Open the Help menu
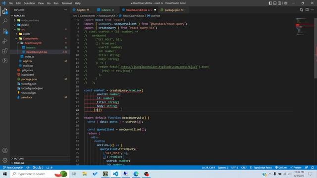This screenshot has width=317, height=178. (78, 3)
